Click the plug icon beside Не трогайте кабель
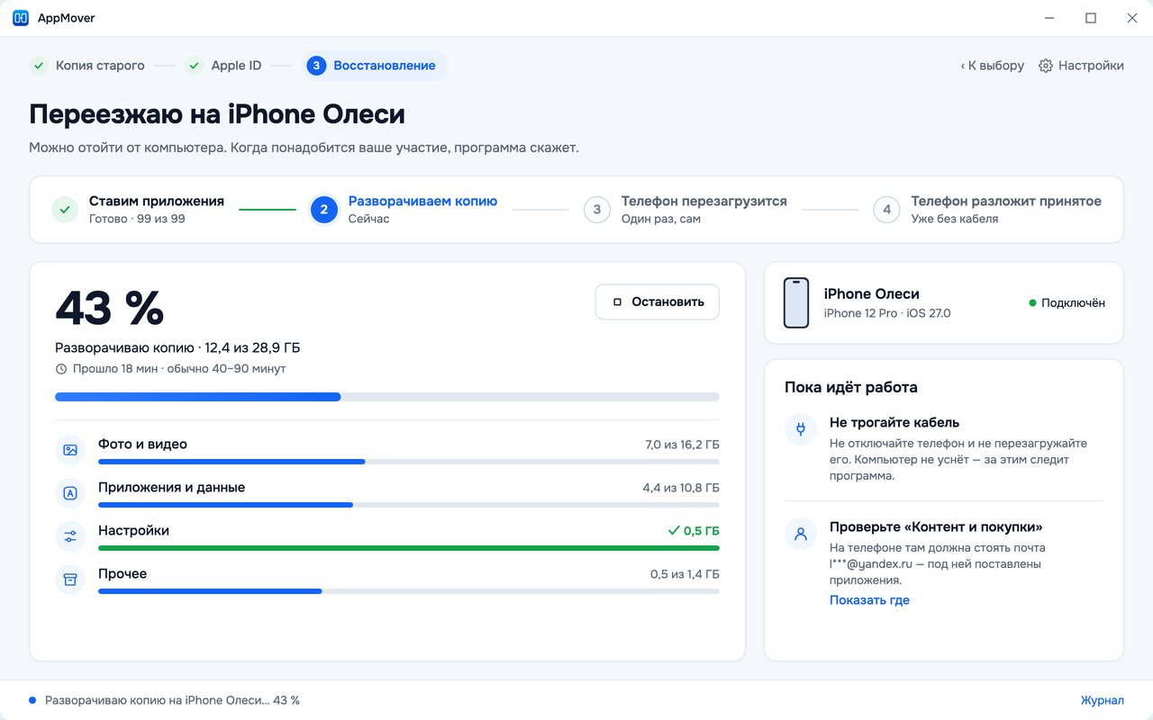The height and width of the screenshot is (720, 1153). 800,428
